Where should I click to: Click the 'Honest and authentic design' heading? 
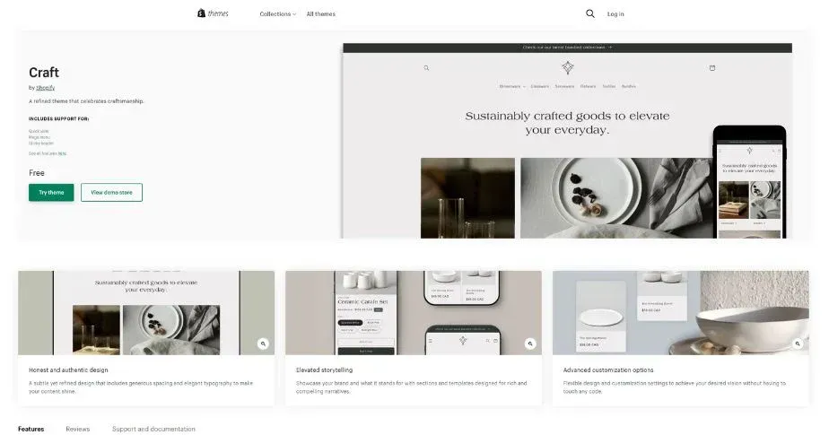[x=68, y=370]
